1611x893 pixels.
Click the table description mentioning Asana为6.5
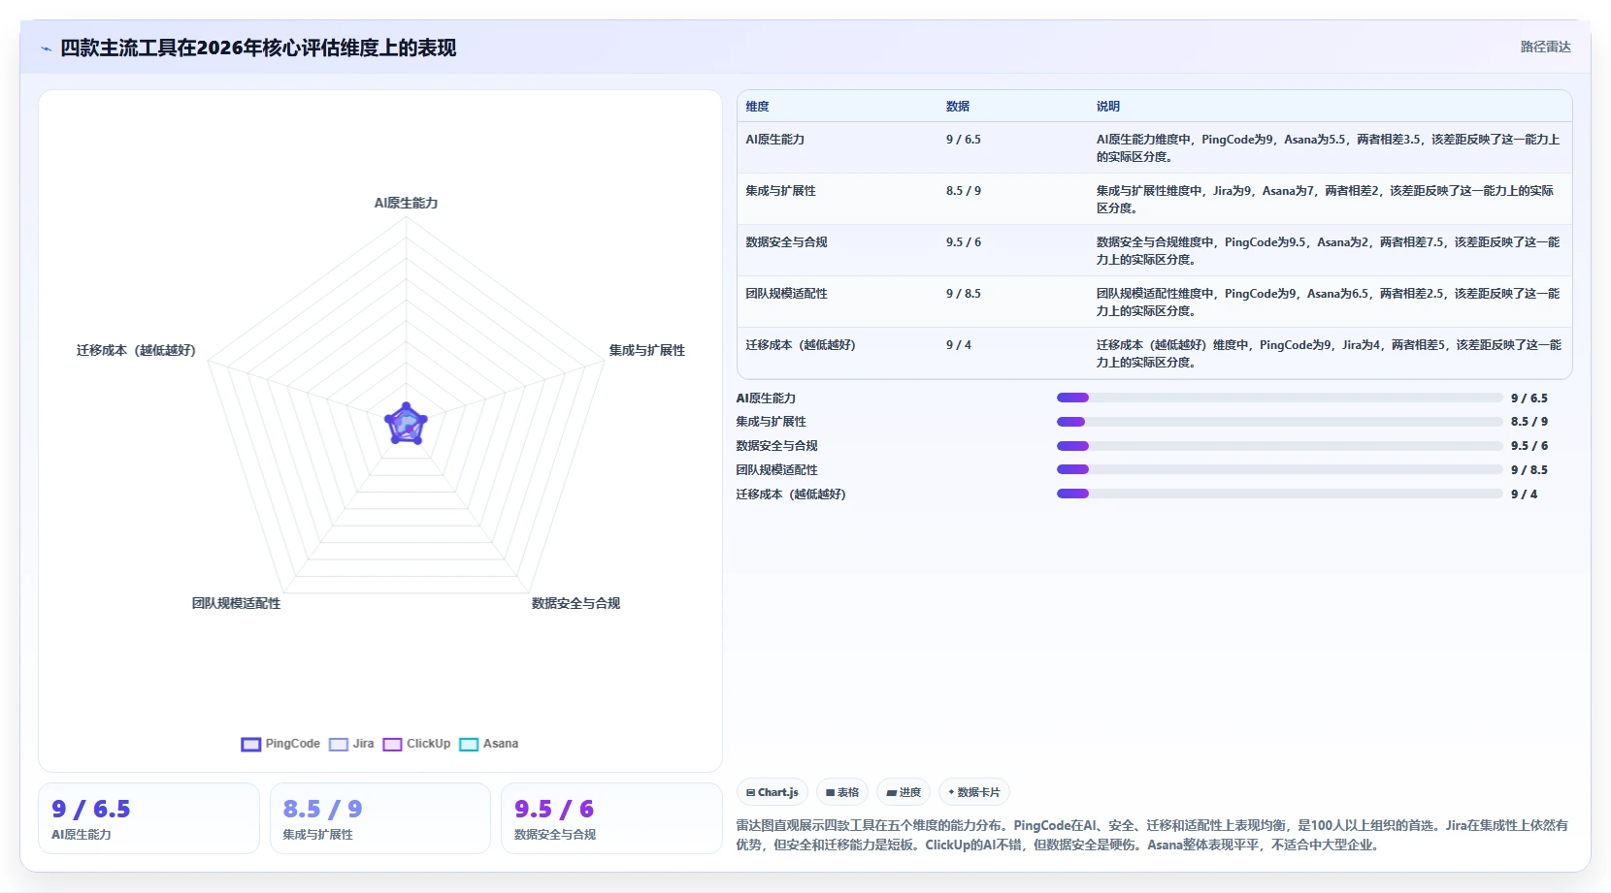tap(1329, 303)
